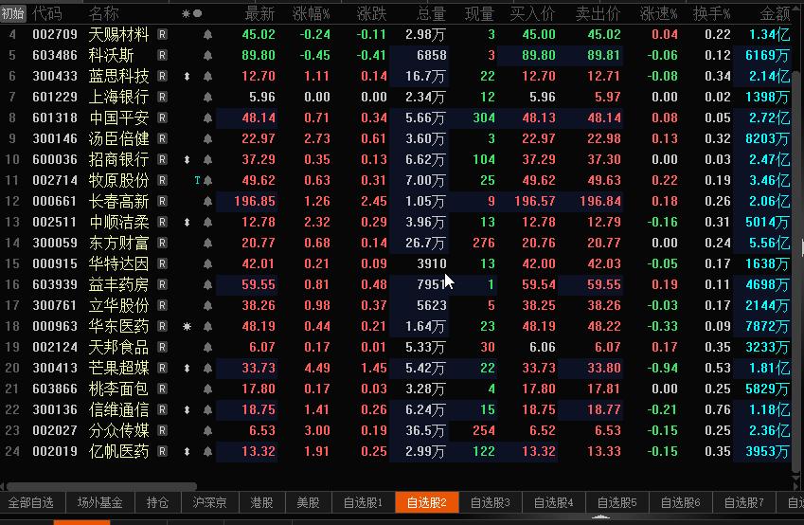This screenshot has width=804, height=525.
Task: Click the bell alert icon for 蓝思科技
Action: click(207, 77)
